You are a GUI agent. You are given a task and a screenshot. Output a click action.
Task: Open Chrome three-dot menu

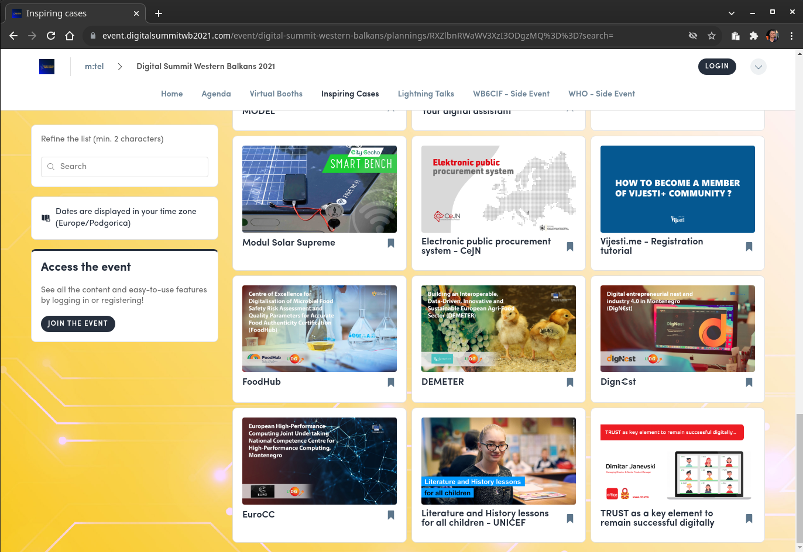(791, 36)
